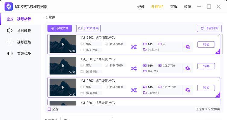Open settings gear for the 4K output item
This screenshot has width=227, height=120.
click(188, 47)
